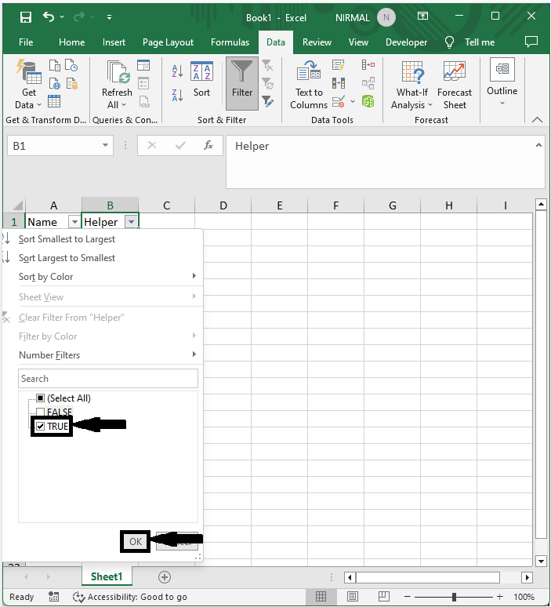Select the Sheet1 tab

pyautogui.click(x=107, y=576)
